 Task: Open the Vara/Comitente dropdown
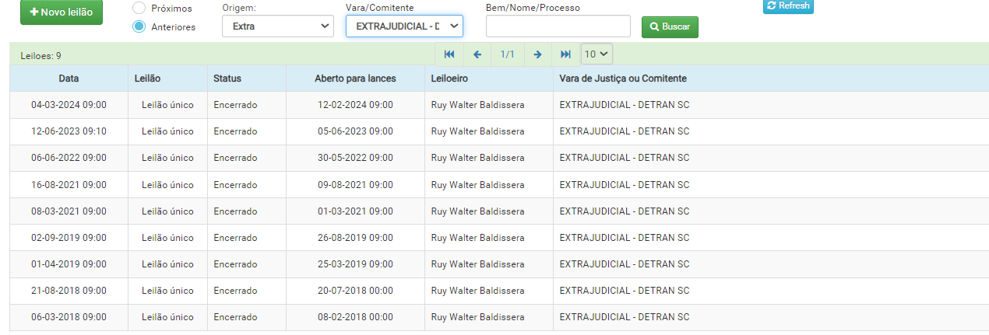point(404,26)
